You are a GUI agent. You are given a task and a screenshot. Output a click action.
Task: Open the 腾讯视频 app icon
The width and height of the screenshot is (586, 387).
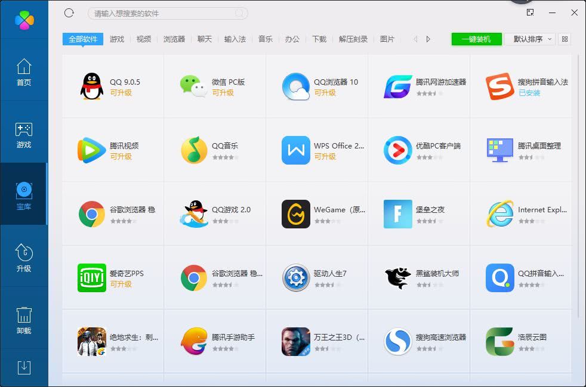[x=91, y=150]
